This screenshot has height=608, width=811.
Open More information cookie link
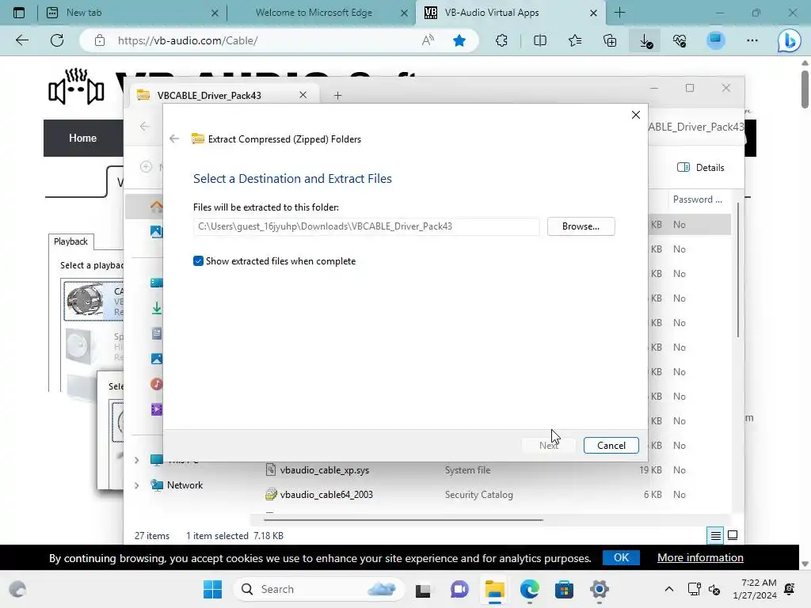(700, 557)
